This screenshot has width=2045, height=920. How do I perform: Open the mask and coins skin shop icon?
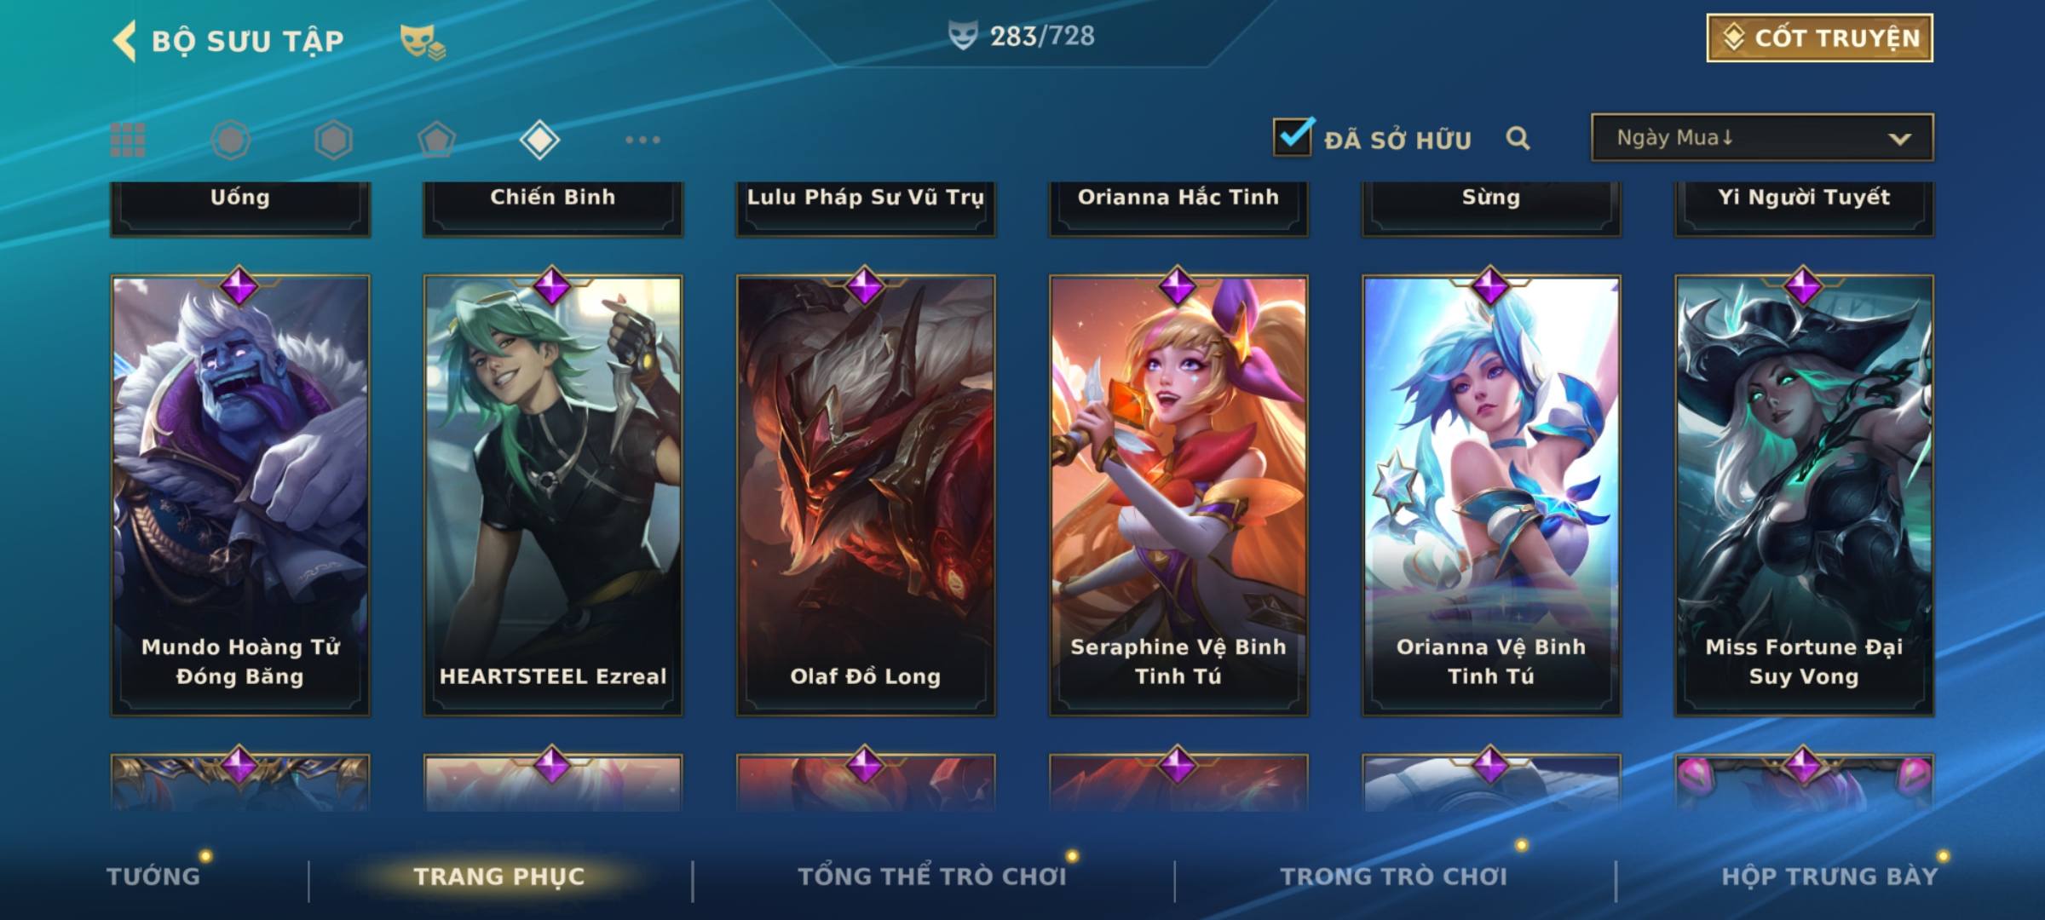(423, 42)
